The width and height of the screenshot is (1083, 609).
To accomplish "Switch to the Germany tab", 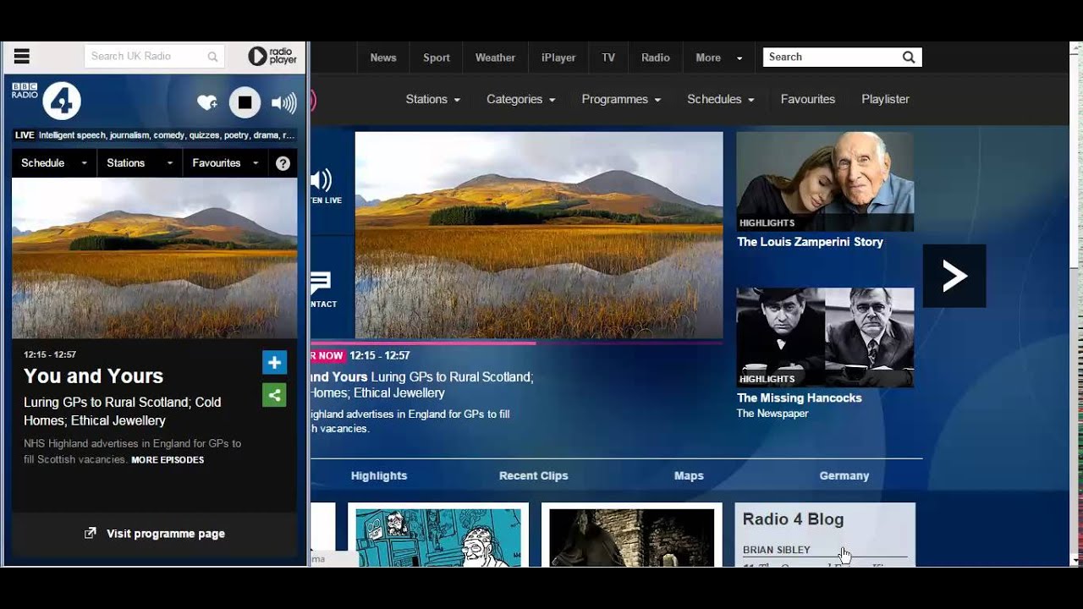I will pos(844,475).
